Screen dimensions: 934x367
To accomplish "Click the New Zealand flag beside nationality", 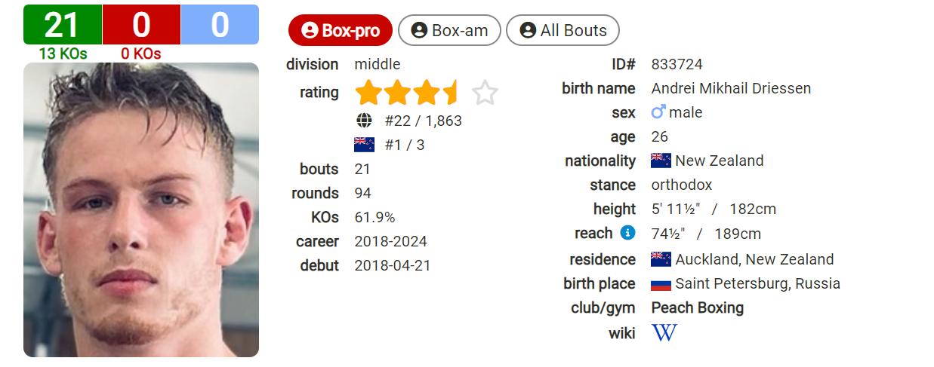I will point(661,161).
